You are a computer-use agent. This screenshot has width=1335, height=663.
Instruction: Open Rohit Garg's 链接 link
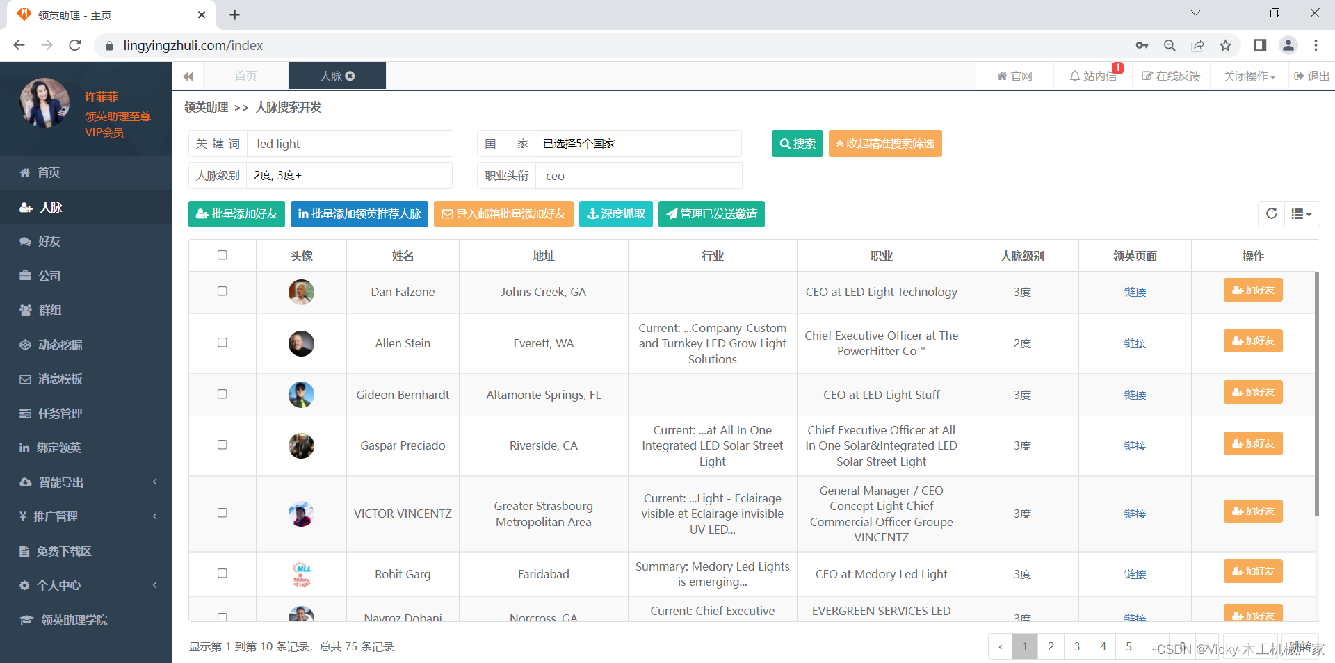pyautogui.click(x=1135, y=574)
